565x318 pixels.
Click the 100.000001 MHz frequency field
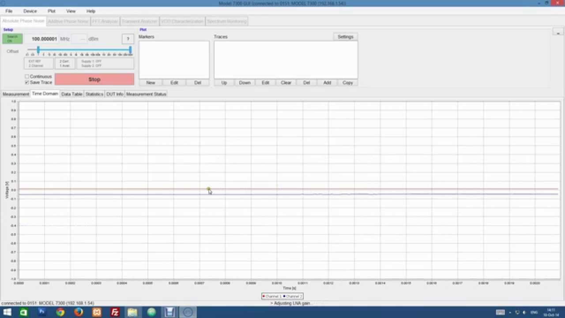coord(41,39)
